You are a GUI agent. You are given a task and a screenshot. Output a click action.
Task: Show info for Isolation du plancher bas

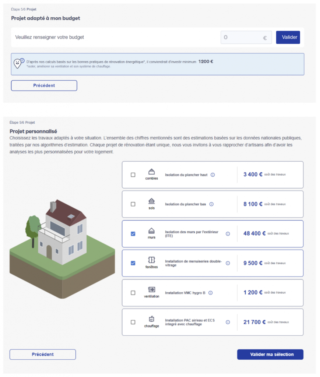pos(211,204)
